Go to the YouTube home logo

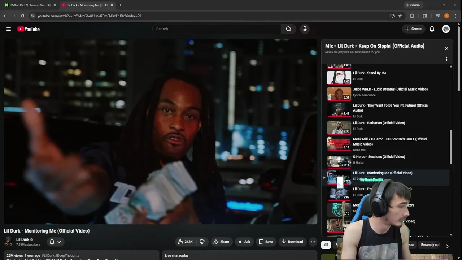click(29, 29)
